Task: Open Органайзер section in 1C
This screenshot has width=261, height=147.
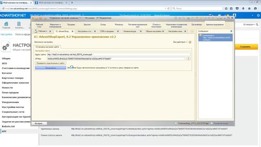Action: point(197,24)
